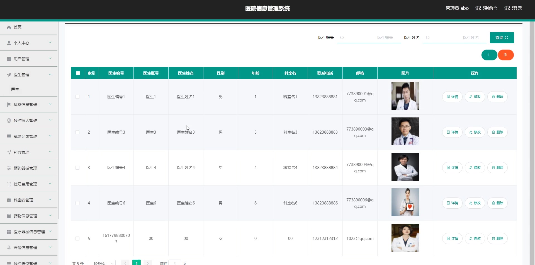Select the 药方管理 paper-plane icon
The image size is (535, 265).
click(x=8, y=152)
